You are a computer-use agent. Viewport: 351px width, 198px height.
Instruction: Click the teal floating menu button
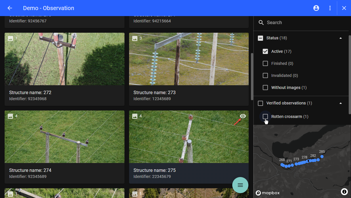(240, 185)
